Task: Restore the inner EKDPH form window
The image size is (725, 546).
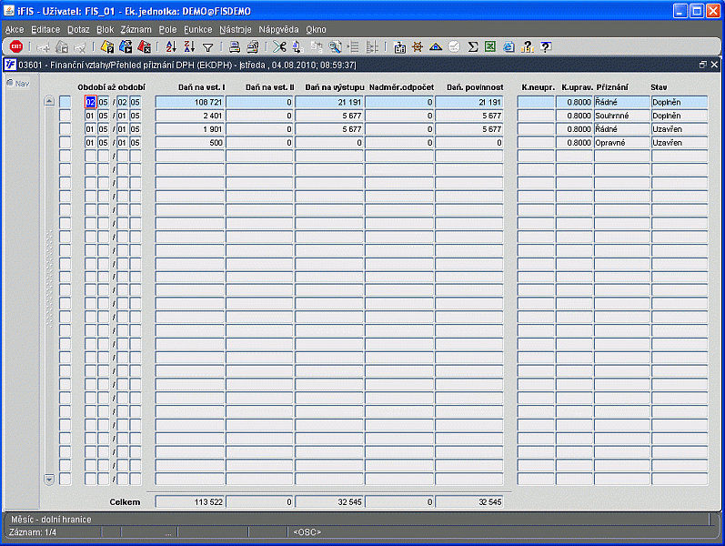Action: (x=703, y=65)
